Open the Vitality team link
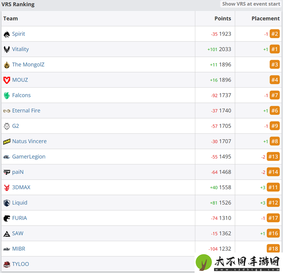The height and width of the screenshot is (273, 283). (x=21, y=49)
